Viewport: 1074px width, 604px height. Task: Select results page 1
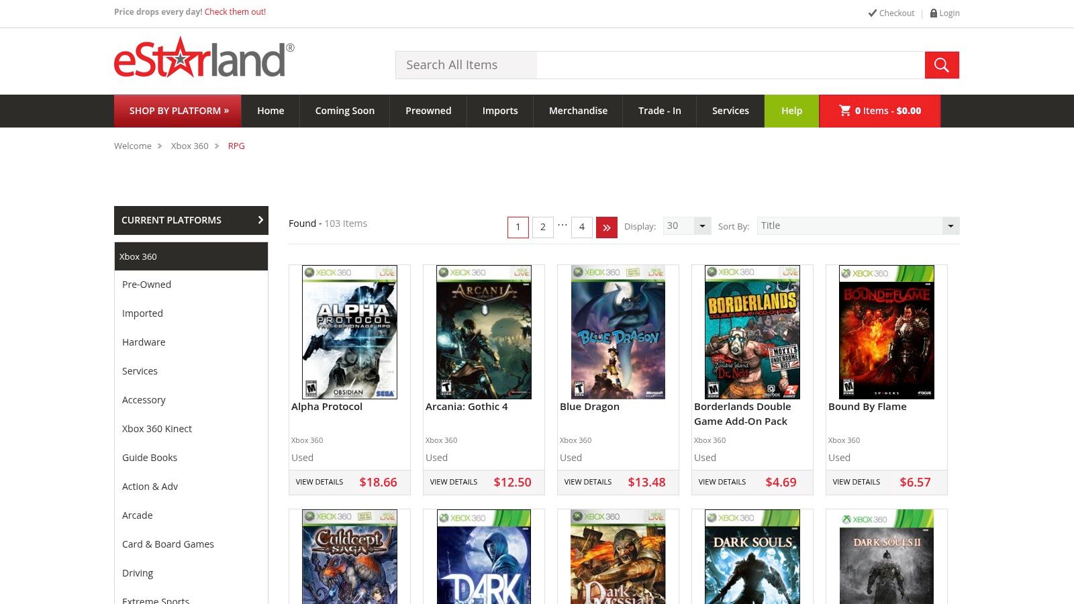pyautogui.click(x=518, y=228)
